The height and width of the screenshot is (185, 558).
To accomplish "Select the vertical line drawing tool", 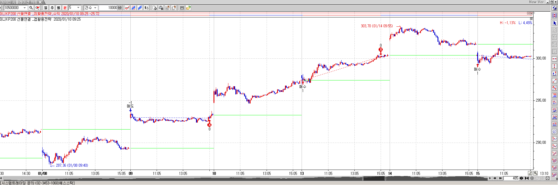I will 554,66.
